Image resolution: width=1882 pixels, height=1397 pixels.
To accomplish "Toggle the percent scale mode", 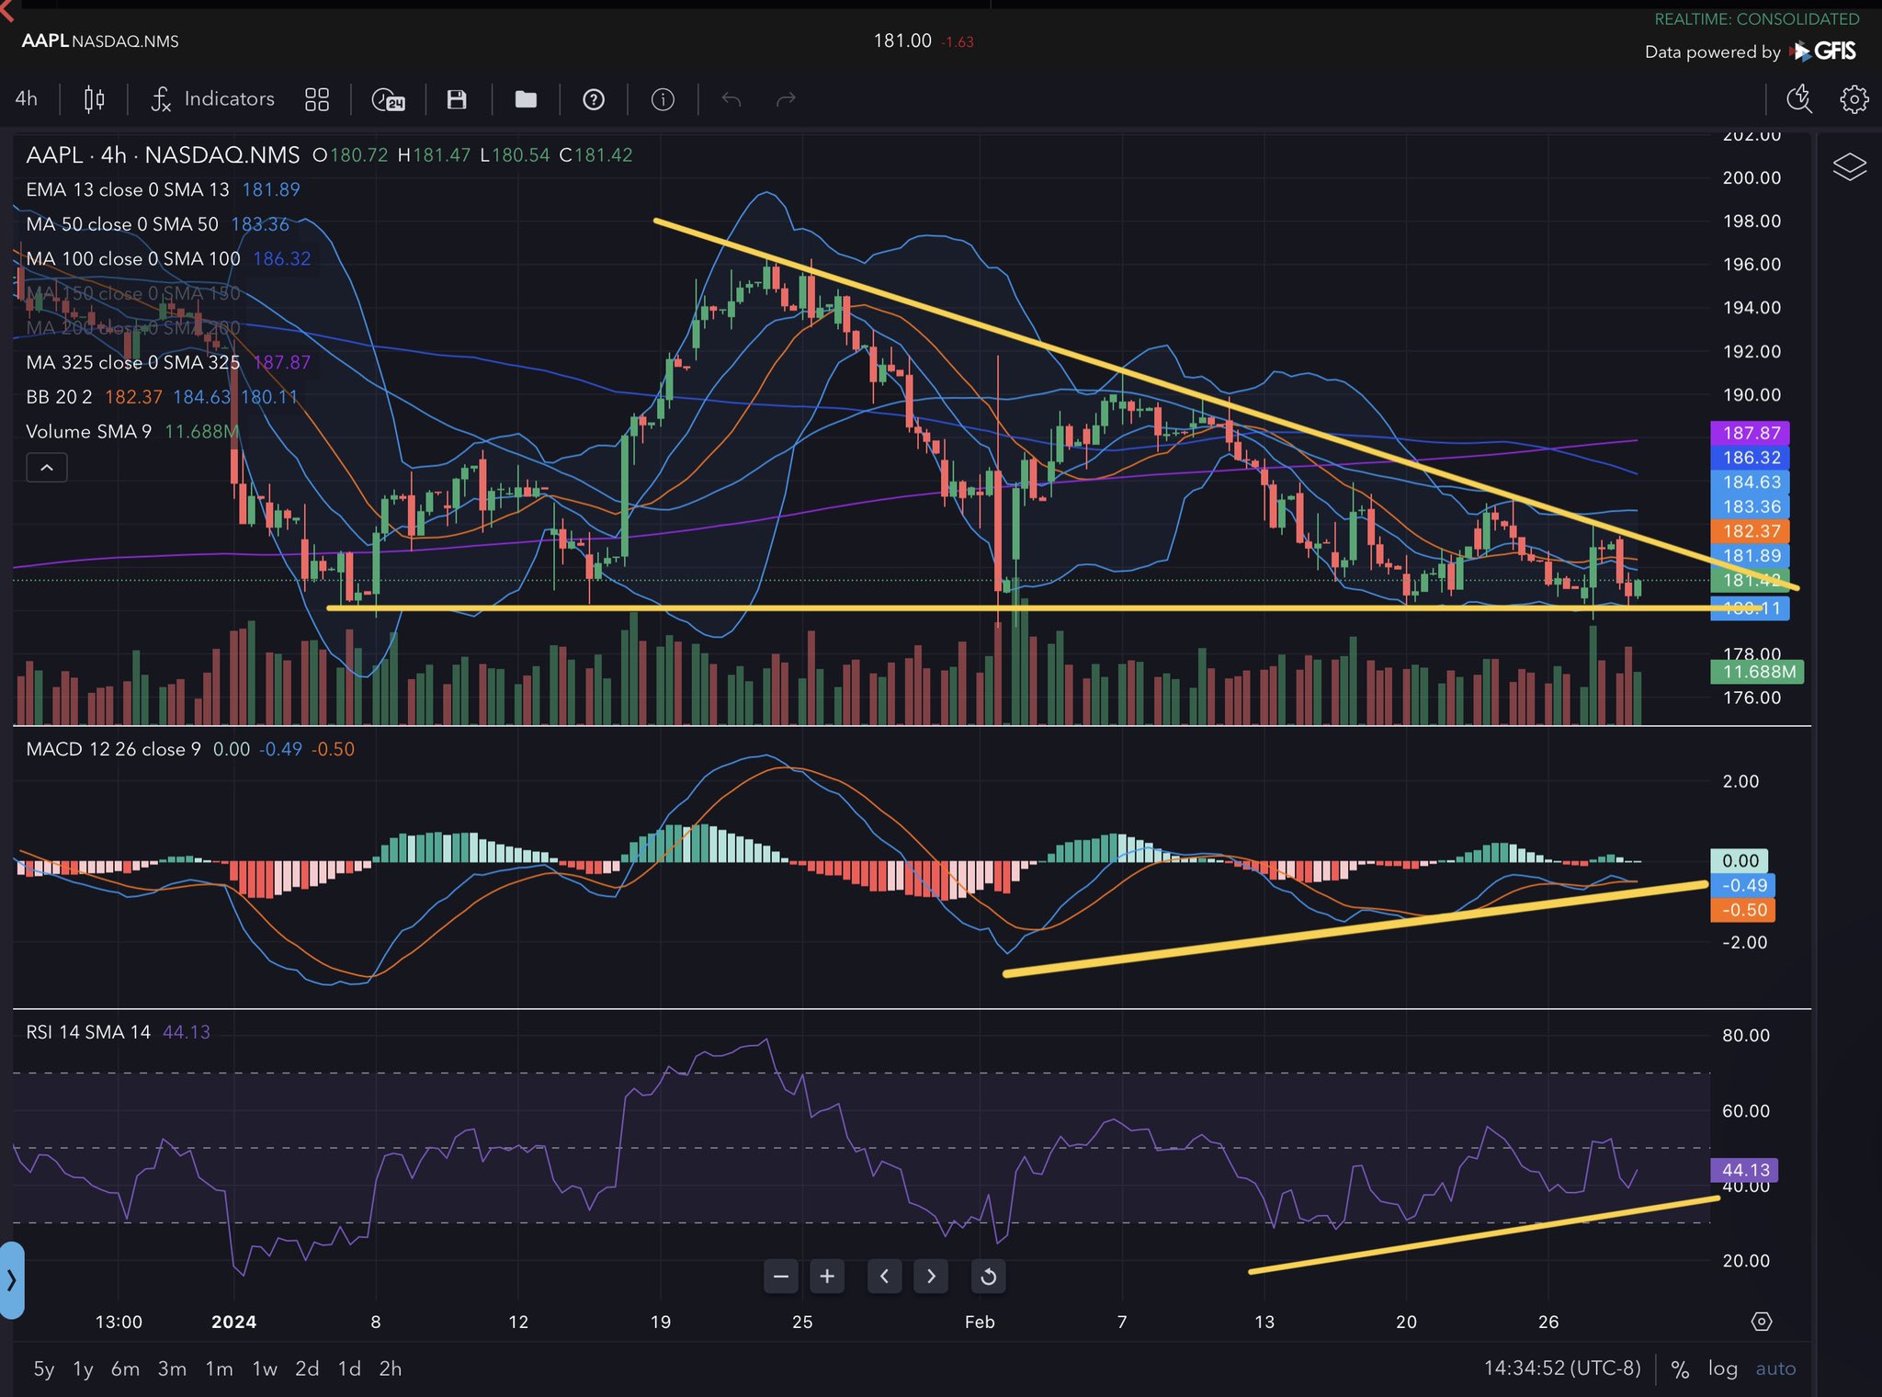I will coord(1680,1369).
